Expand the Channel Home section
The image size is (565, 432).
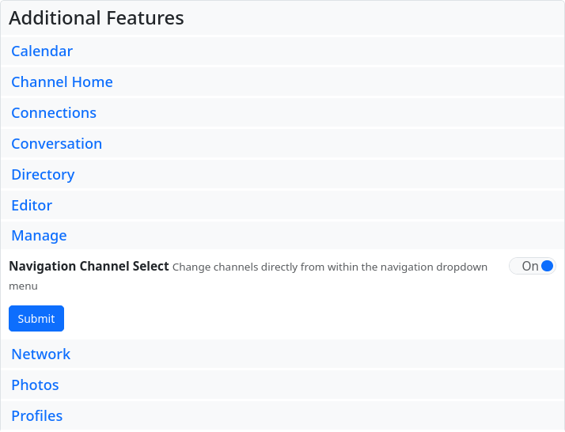(62, 82)
